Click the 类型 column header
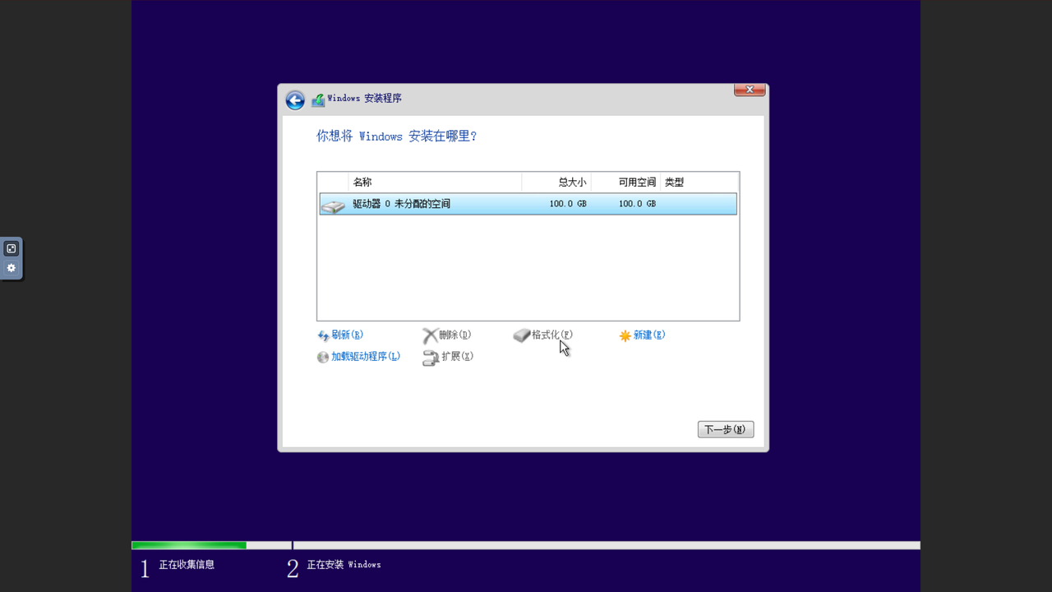Viewport: 1052px width, 592px height. (x=699, y=183)
